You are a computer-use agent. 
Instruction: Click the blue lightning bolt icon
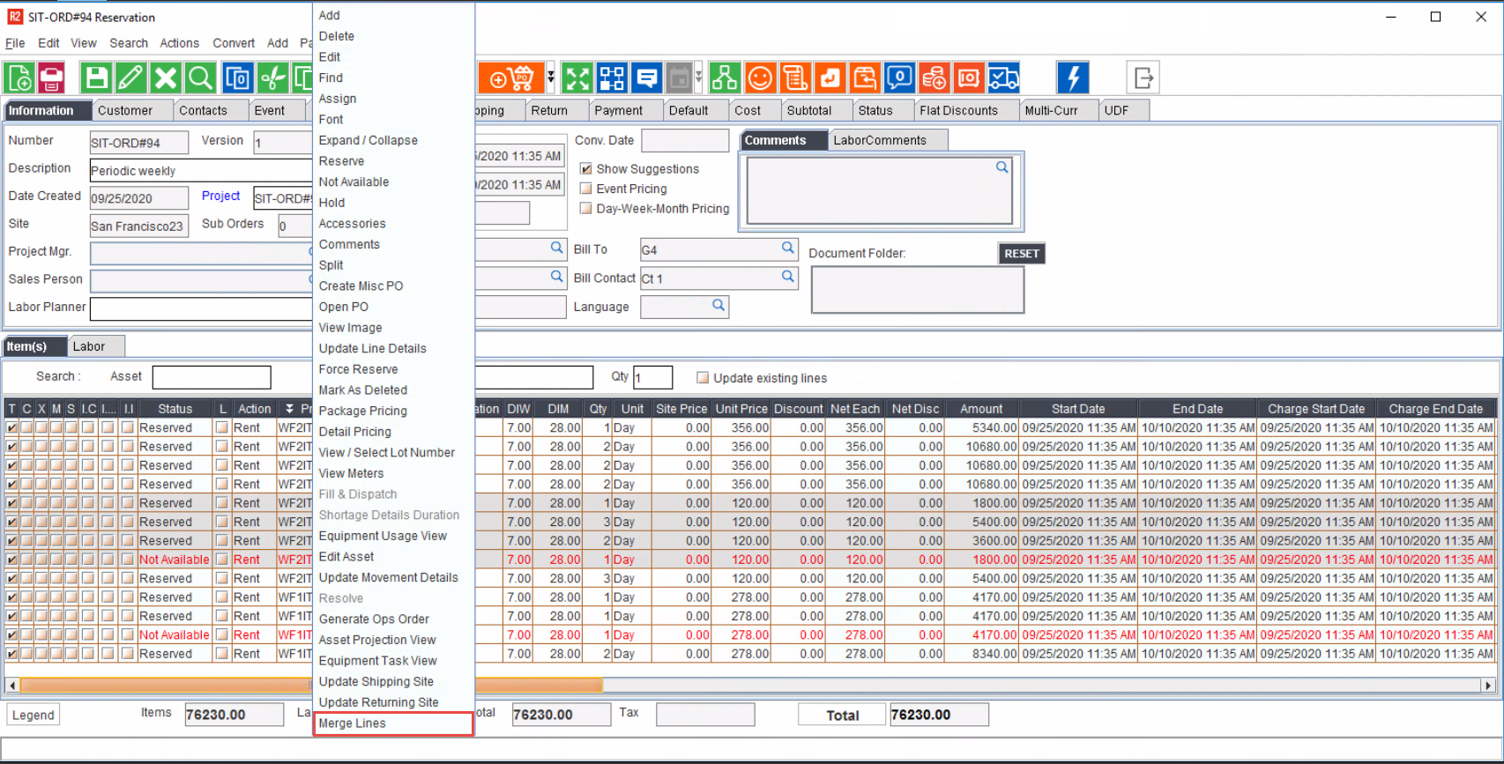[x=1072, y=78]
